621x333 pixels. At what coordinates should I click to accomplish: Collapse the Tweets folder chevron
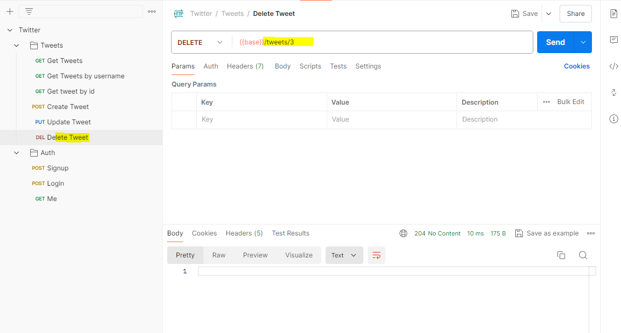(16, 45)
